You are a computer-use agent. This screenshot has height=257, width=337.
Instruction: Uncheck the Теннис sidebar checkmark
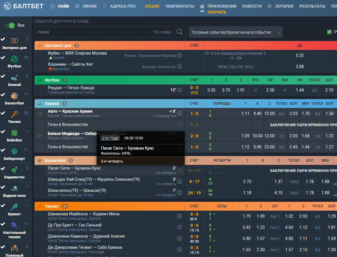[x=3, y=113]
